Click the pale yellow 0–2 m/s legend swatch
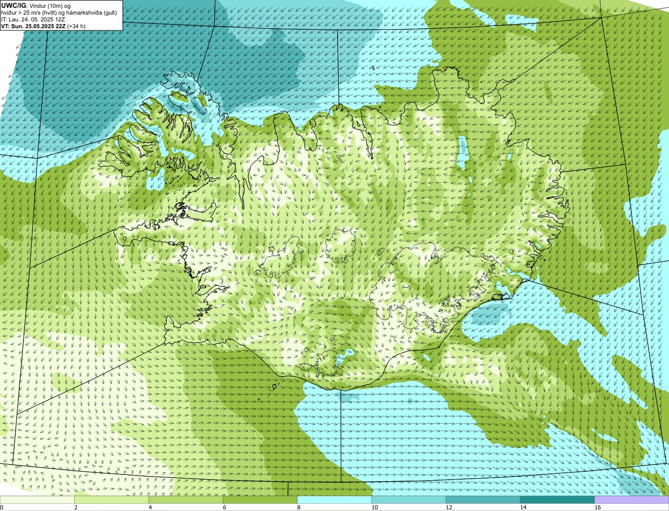The width and height of the screenshot is (669, 511). [x=37, y=500]
